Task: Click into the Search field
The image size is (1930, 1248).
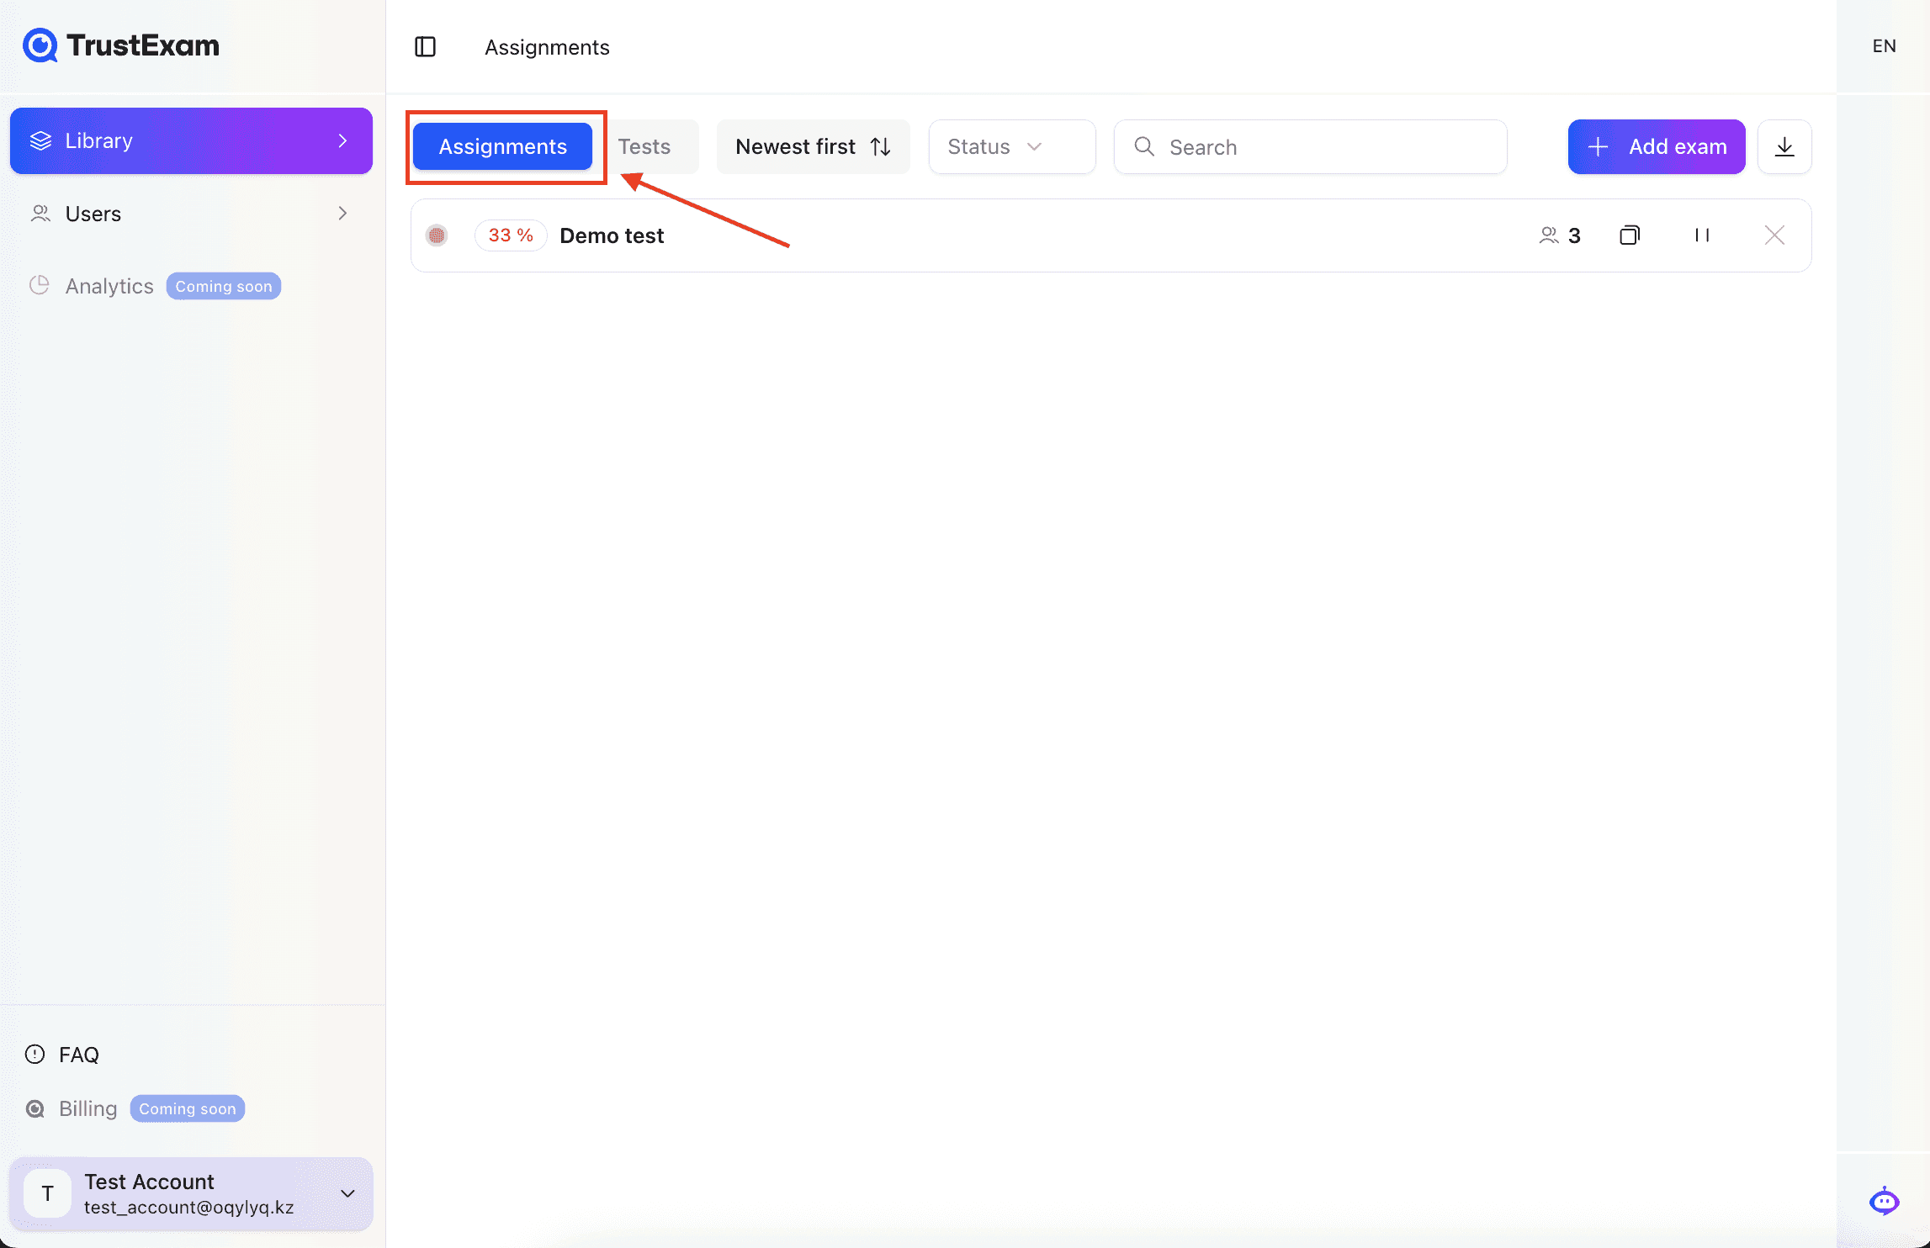Action: coord(1311,146)
